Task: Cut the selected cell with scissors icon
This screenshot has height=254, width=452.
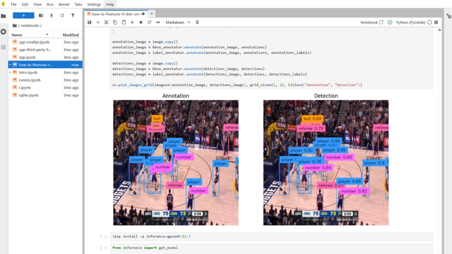Action: (106, 22)
